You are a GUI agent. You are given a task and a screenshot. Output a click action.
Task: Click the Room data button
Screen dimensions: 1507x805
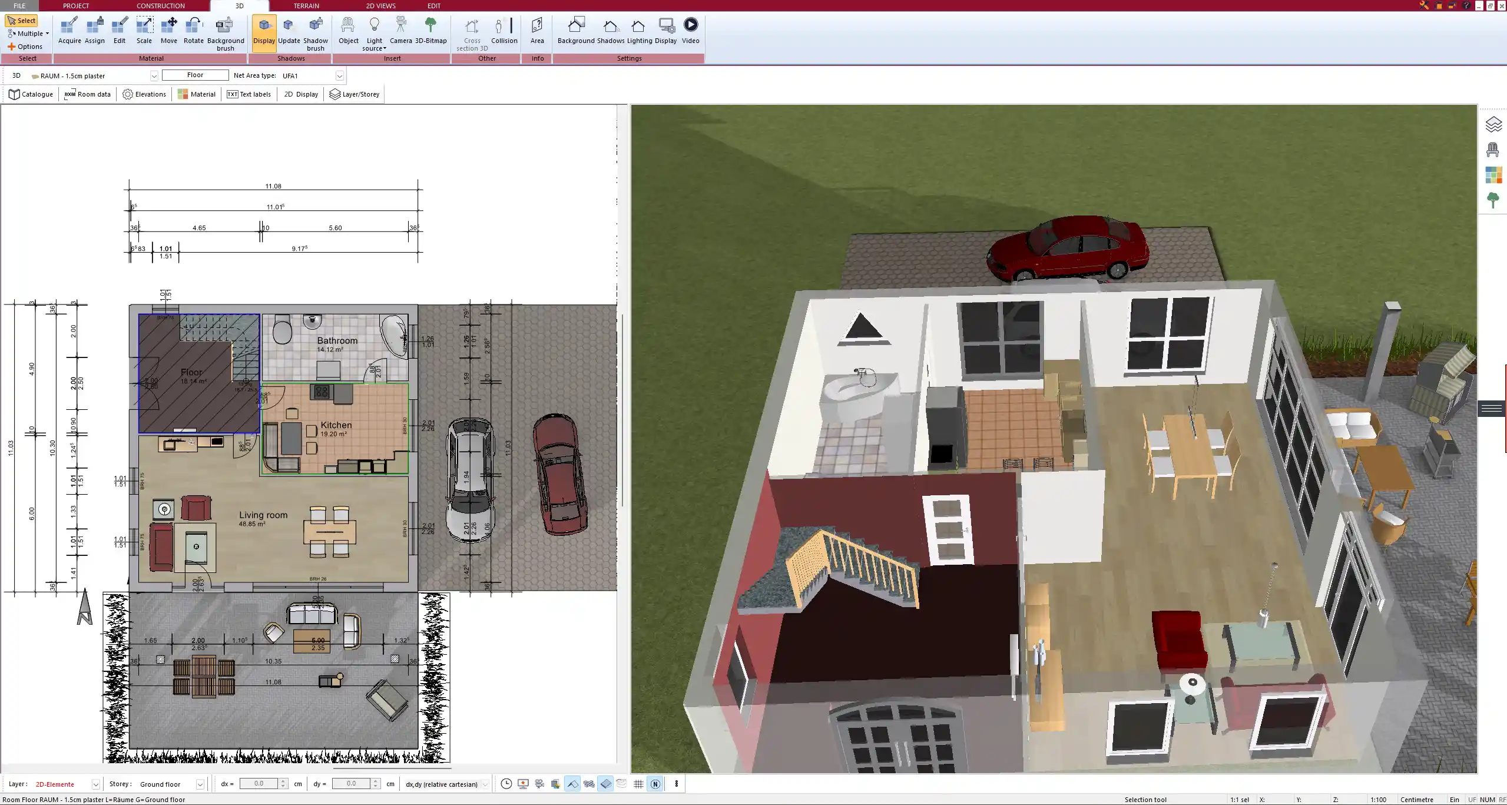click(87, 94)
